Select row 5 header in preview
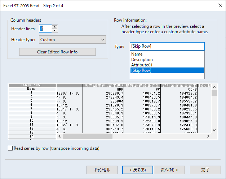The height and width of the screenshot is (179, 226). 32,101
